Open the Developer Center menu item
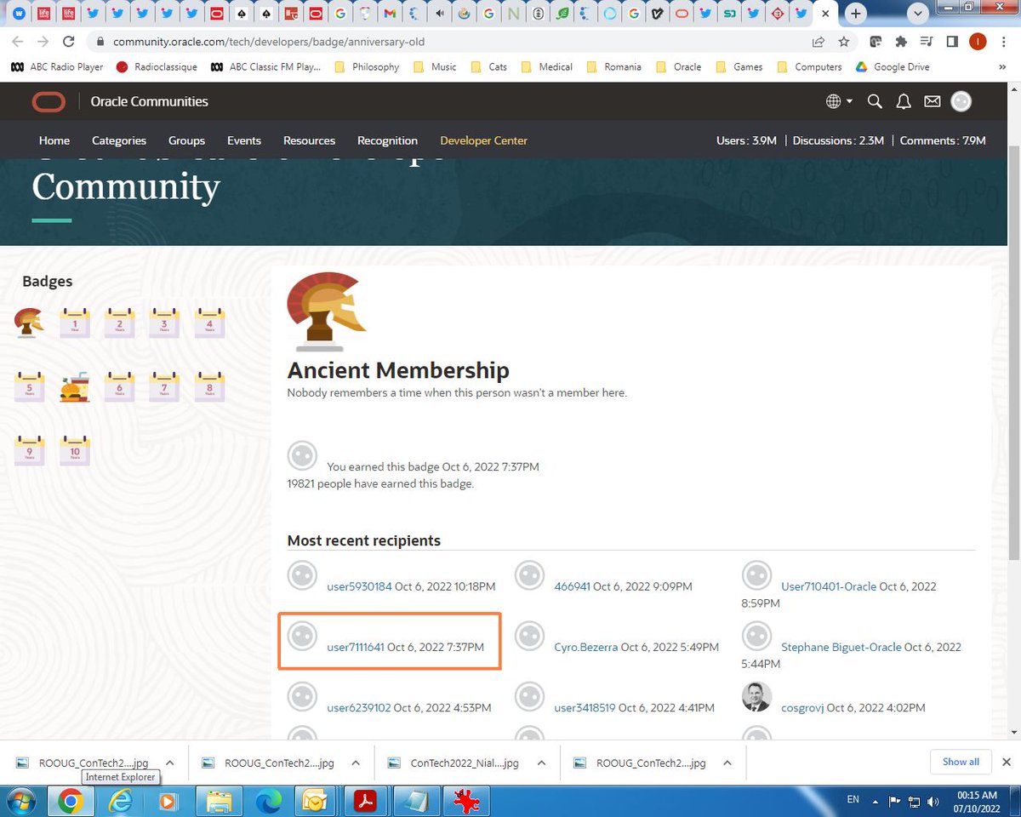This screenshot has height=817, width=1021. (483, 140)
